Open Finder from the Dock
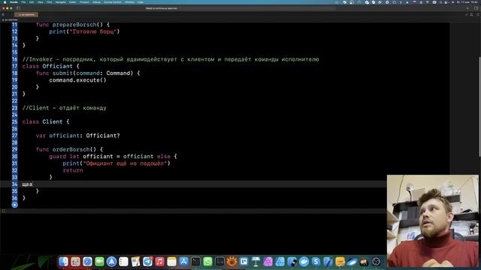This screenshot has width=481, height=270. 63,262
